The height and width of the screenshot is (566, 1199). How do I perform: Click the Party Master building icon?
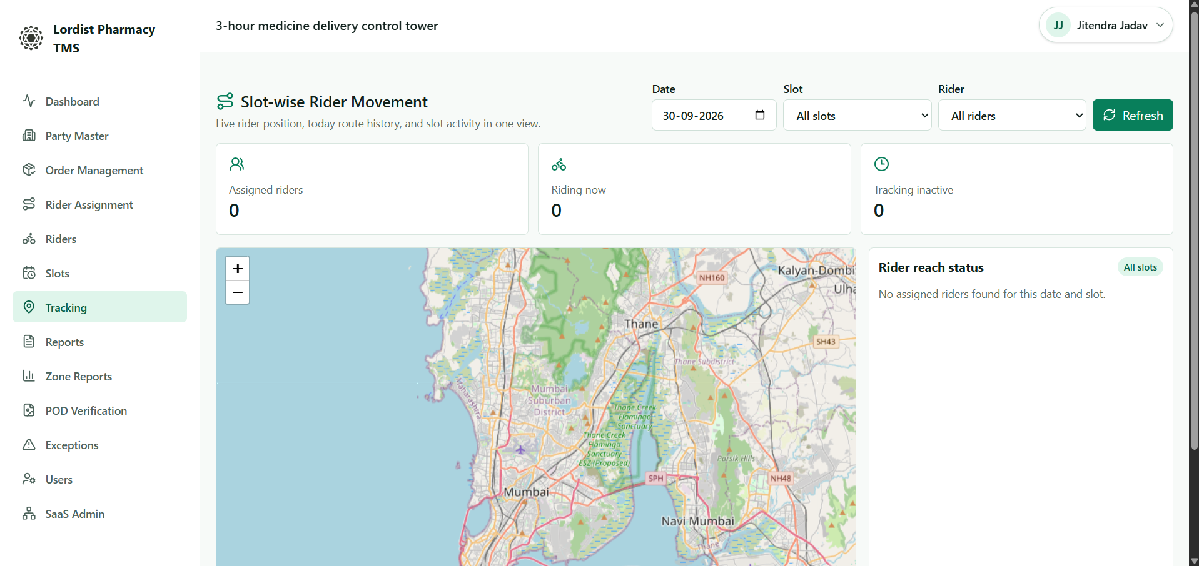(29, 135)
